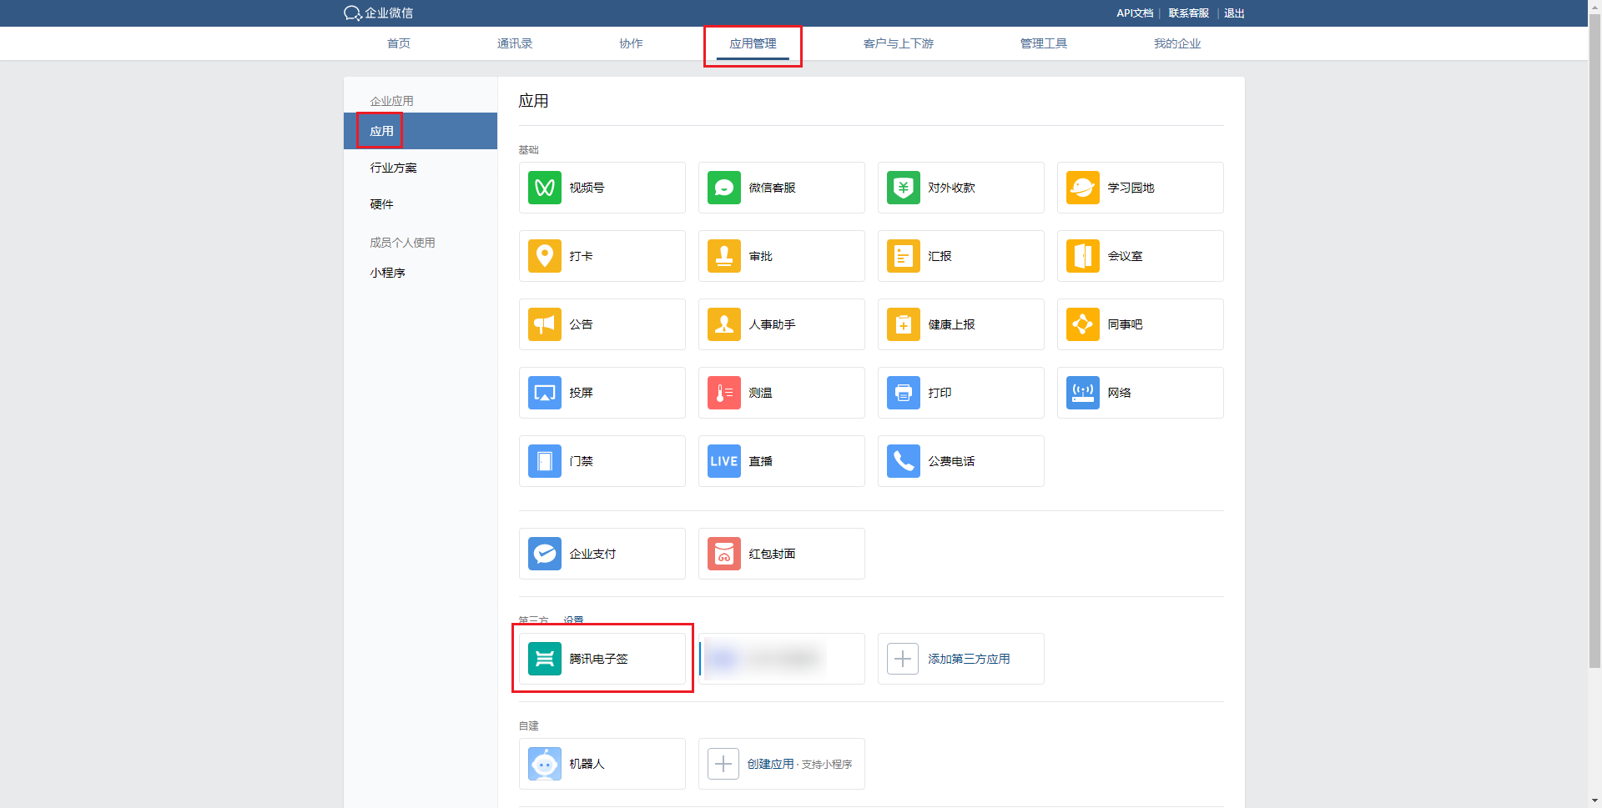
Task: Open the 腾讯电子签 app icon
Action: click(545, 659)
